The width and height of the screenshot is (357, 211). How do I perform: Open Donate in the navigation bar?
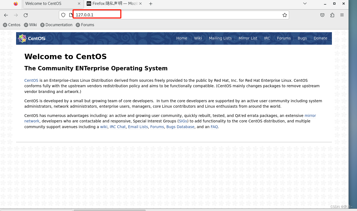320,38
